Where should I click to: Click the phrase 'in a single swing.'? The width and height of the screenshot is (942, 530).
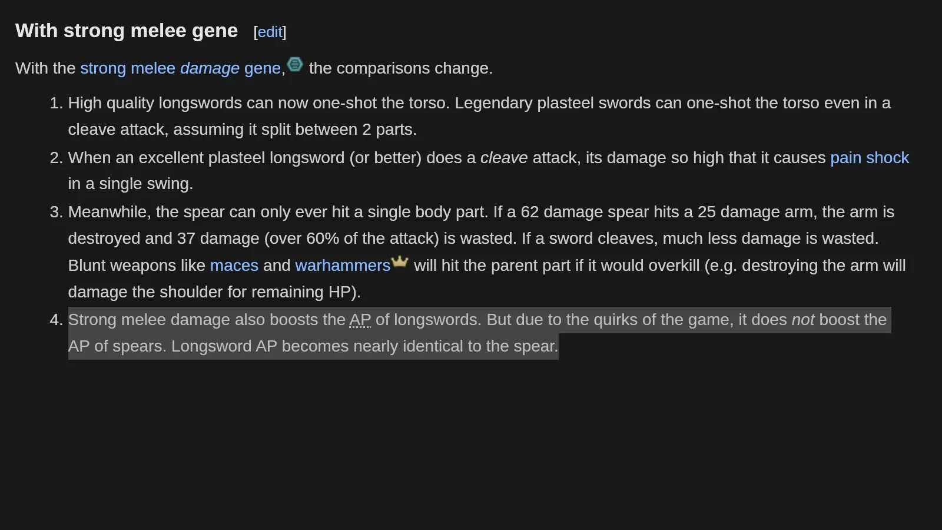pyautogui.click(x=131, y=184)
